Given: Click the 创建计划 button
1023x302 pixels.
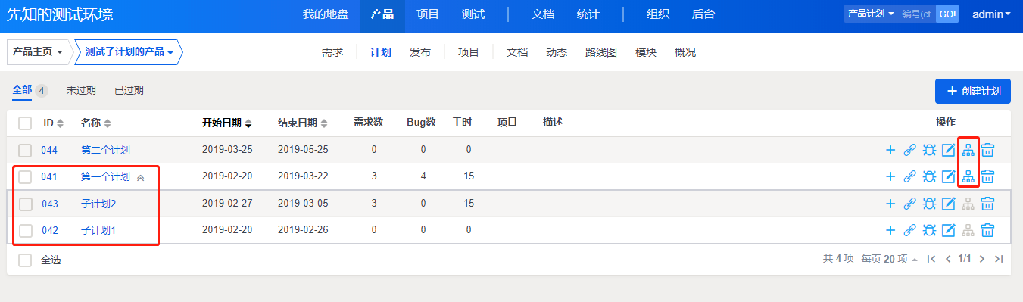Looking at the screenshot, I should pos(973,91).
